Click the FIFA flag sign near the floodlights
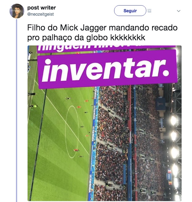The image size is (192, 202). pyautogui.click(x=170, y=177)
